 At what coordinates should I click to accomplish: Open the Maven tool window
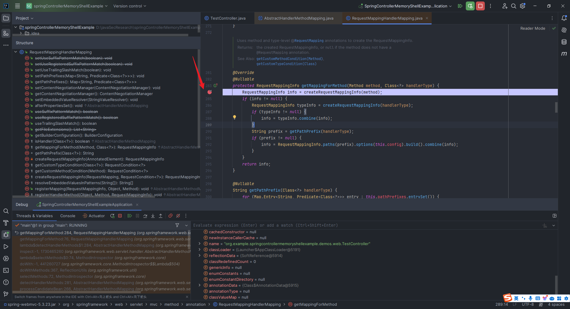[x=564, y=54]
